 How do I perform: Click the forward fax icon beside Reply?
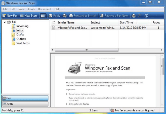[65, 16]
